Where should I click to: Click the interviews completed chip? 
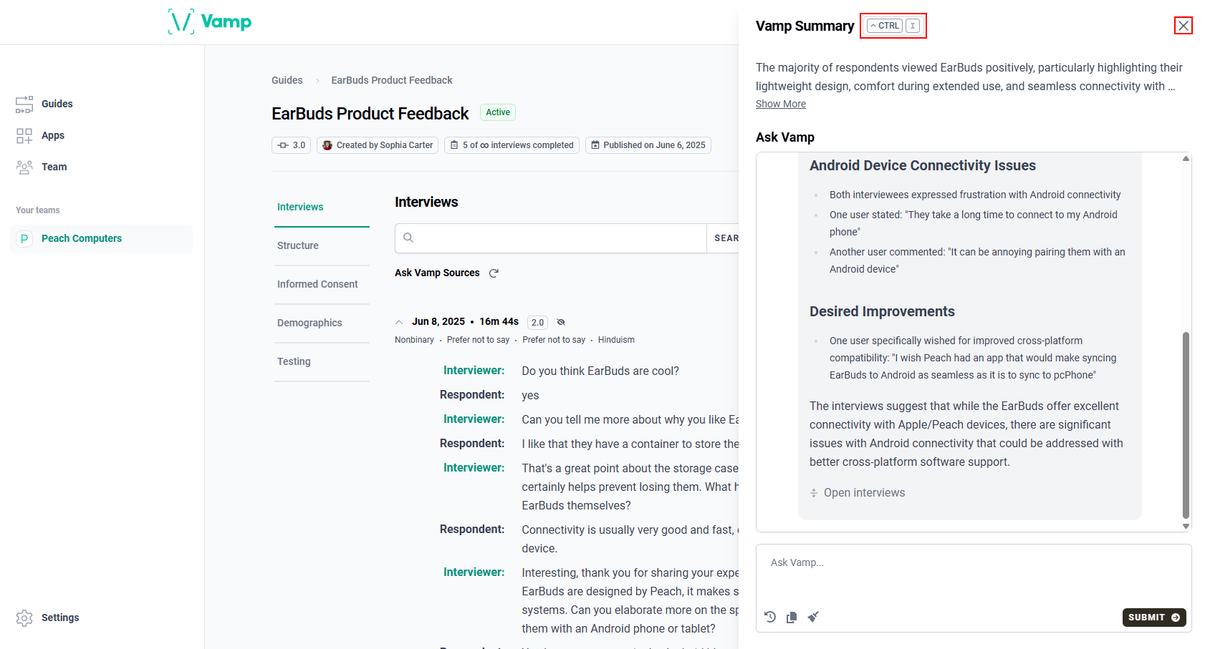point(512,145)
